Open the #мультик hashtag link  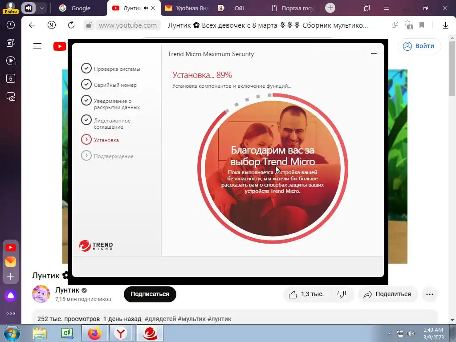coord(192,319)
